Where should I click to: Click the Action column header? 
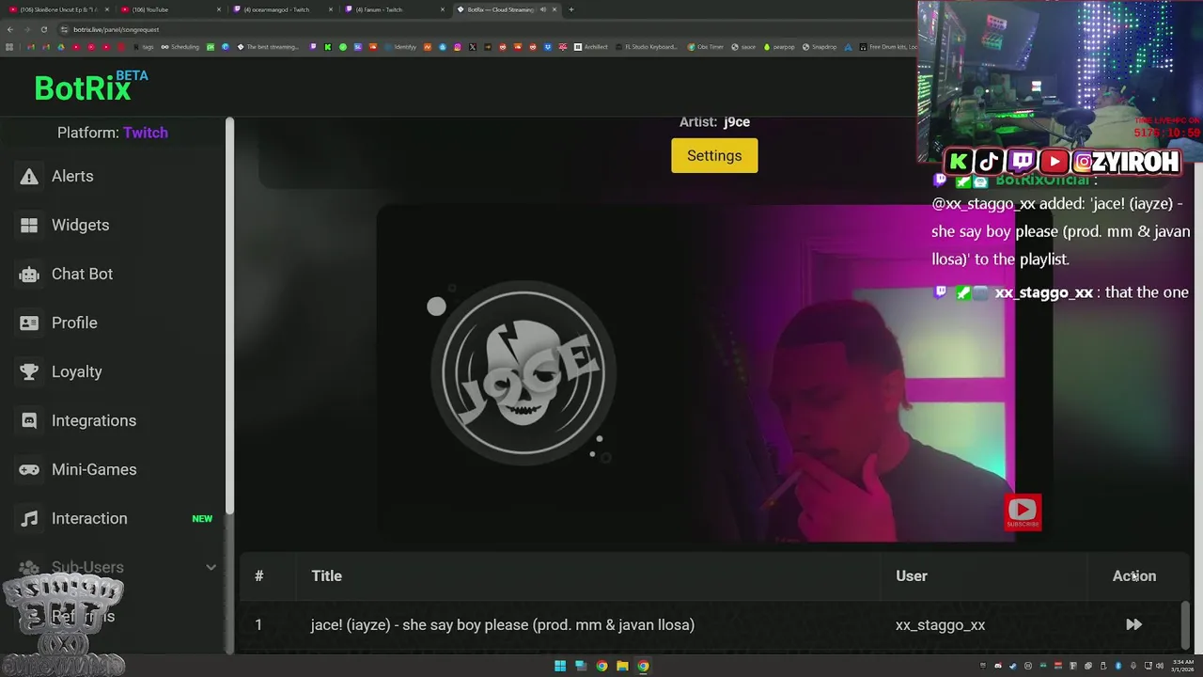pyautogui.click(x=1133, y=575)
